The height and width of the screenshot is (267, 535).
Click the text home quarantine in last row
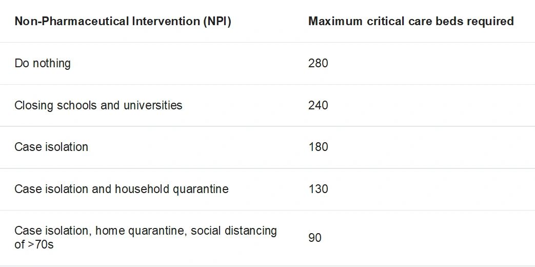pyautogui.click(x=140, y=231)
